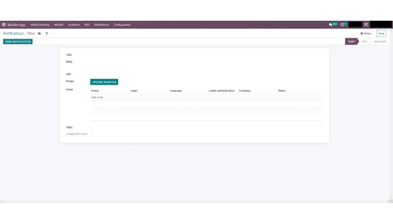Screen dimensions: 393x224
Task: Sort users by Login column header
Action: [134, 90]
